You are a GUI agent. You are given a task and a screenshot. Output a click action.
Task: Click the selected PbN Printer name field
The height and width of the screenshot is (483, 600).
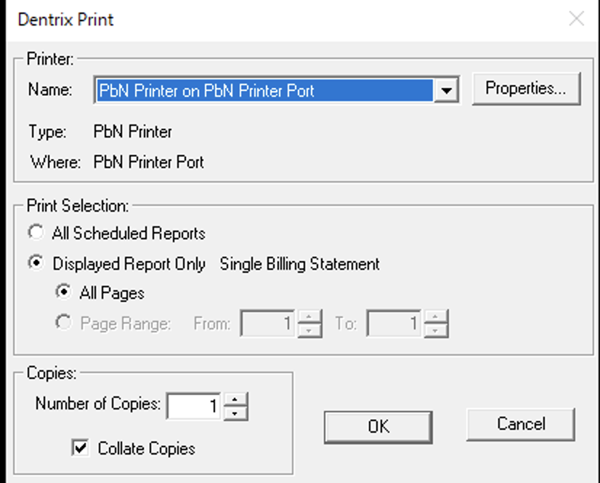pos(264,90)
